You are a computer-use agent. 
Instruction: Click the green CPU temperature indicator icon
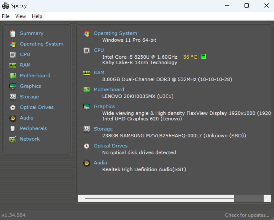204,57
